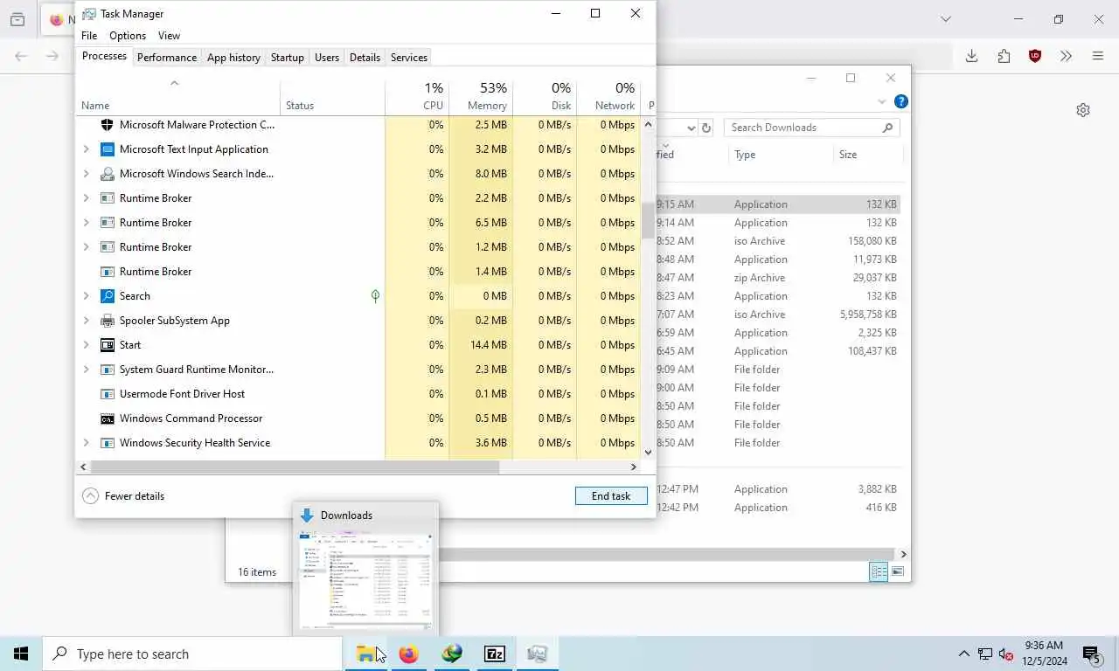Open Task Manager taskbar icon
Screen dimensions: 1119x671
pos(537,654)
